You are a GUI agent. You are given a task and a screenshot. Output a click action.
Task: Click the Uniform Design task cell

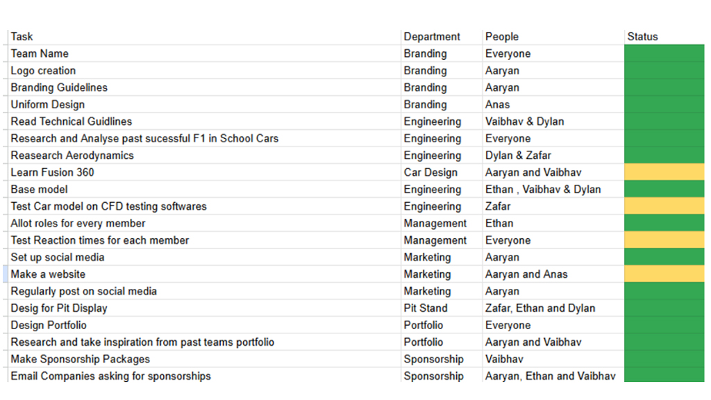tap(205, 104)
